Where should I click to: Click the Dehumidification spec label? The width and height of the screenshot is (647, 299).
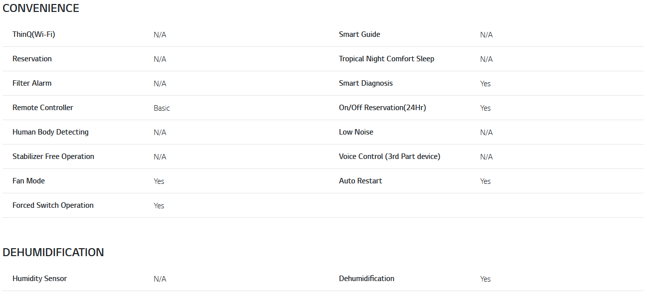[x=366, y=279]
